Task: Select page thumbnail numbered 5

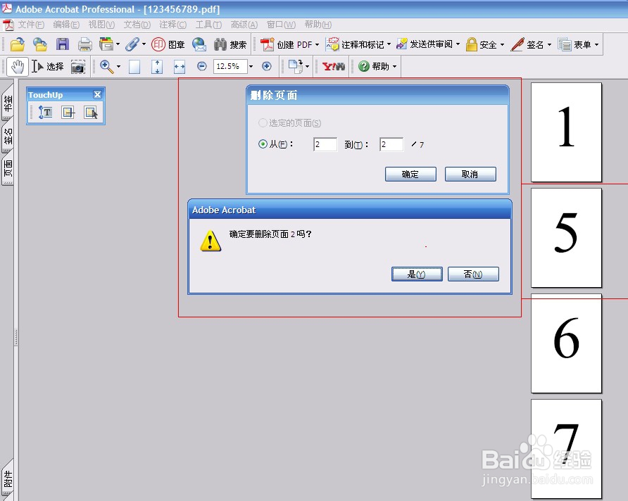Action: pyautogui.click(x=566, y=238)
